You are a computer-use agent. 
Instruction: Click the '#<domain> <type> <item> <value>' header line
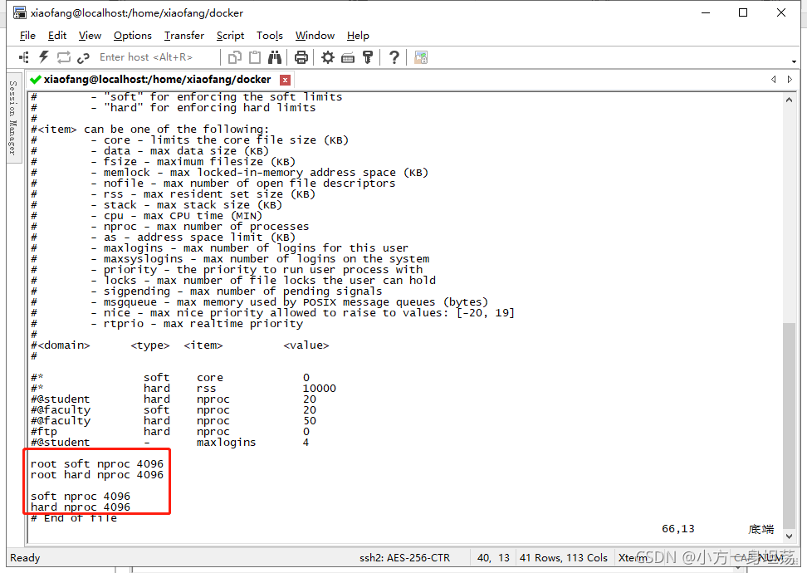coord(179,345)
